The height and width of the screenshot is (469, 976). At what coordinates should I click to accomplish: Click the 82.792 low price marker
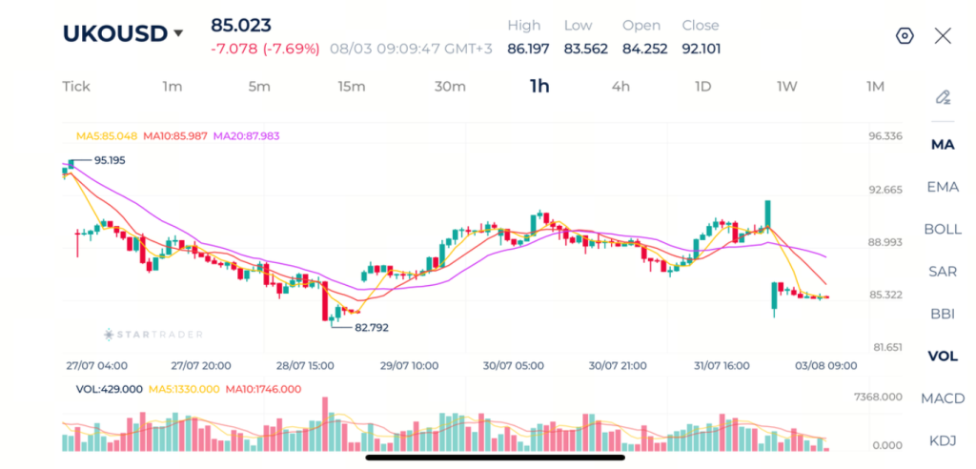pos(372,328)
